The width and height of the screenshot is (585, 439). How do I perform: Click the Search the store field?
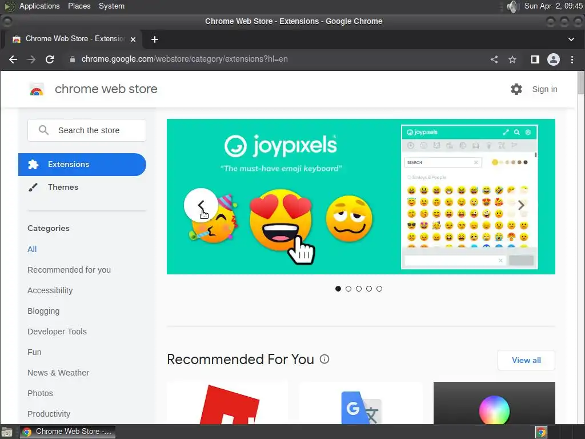coord(87,130)
